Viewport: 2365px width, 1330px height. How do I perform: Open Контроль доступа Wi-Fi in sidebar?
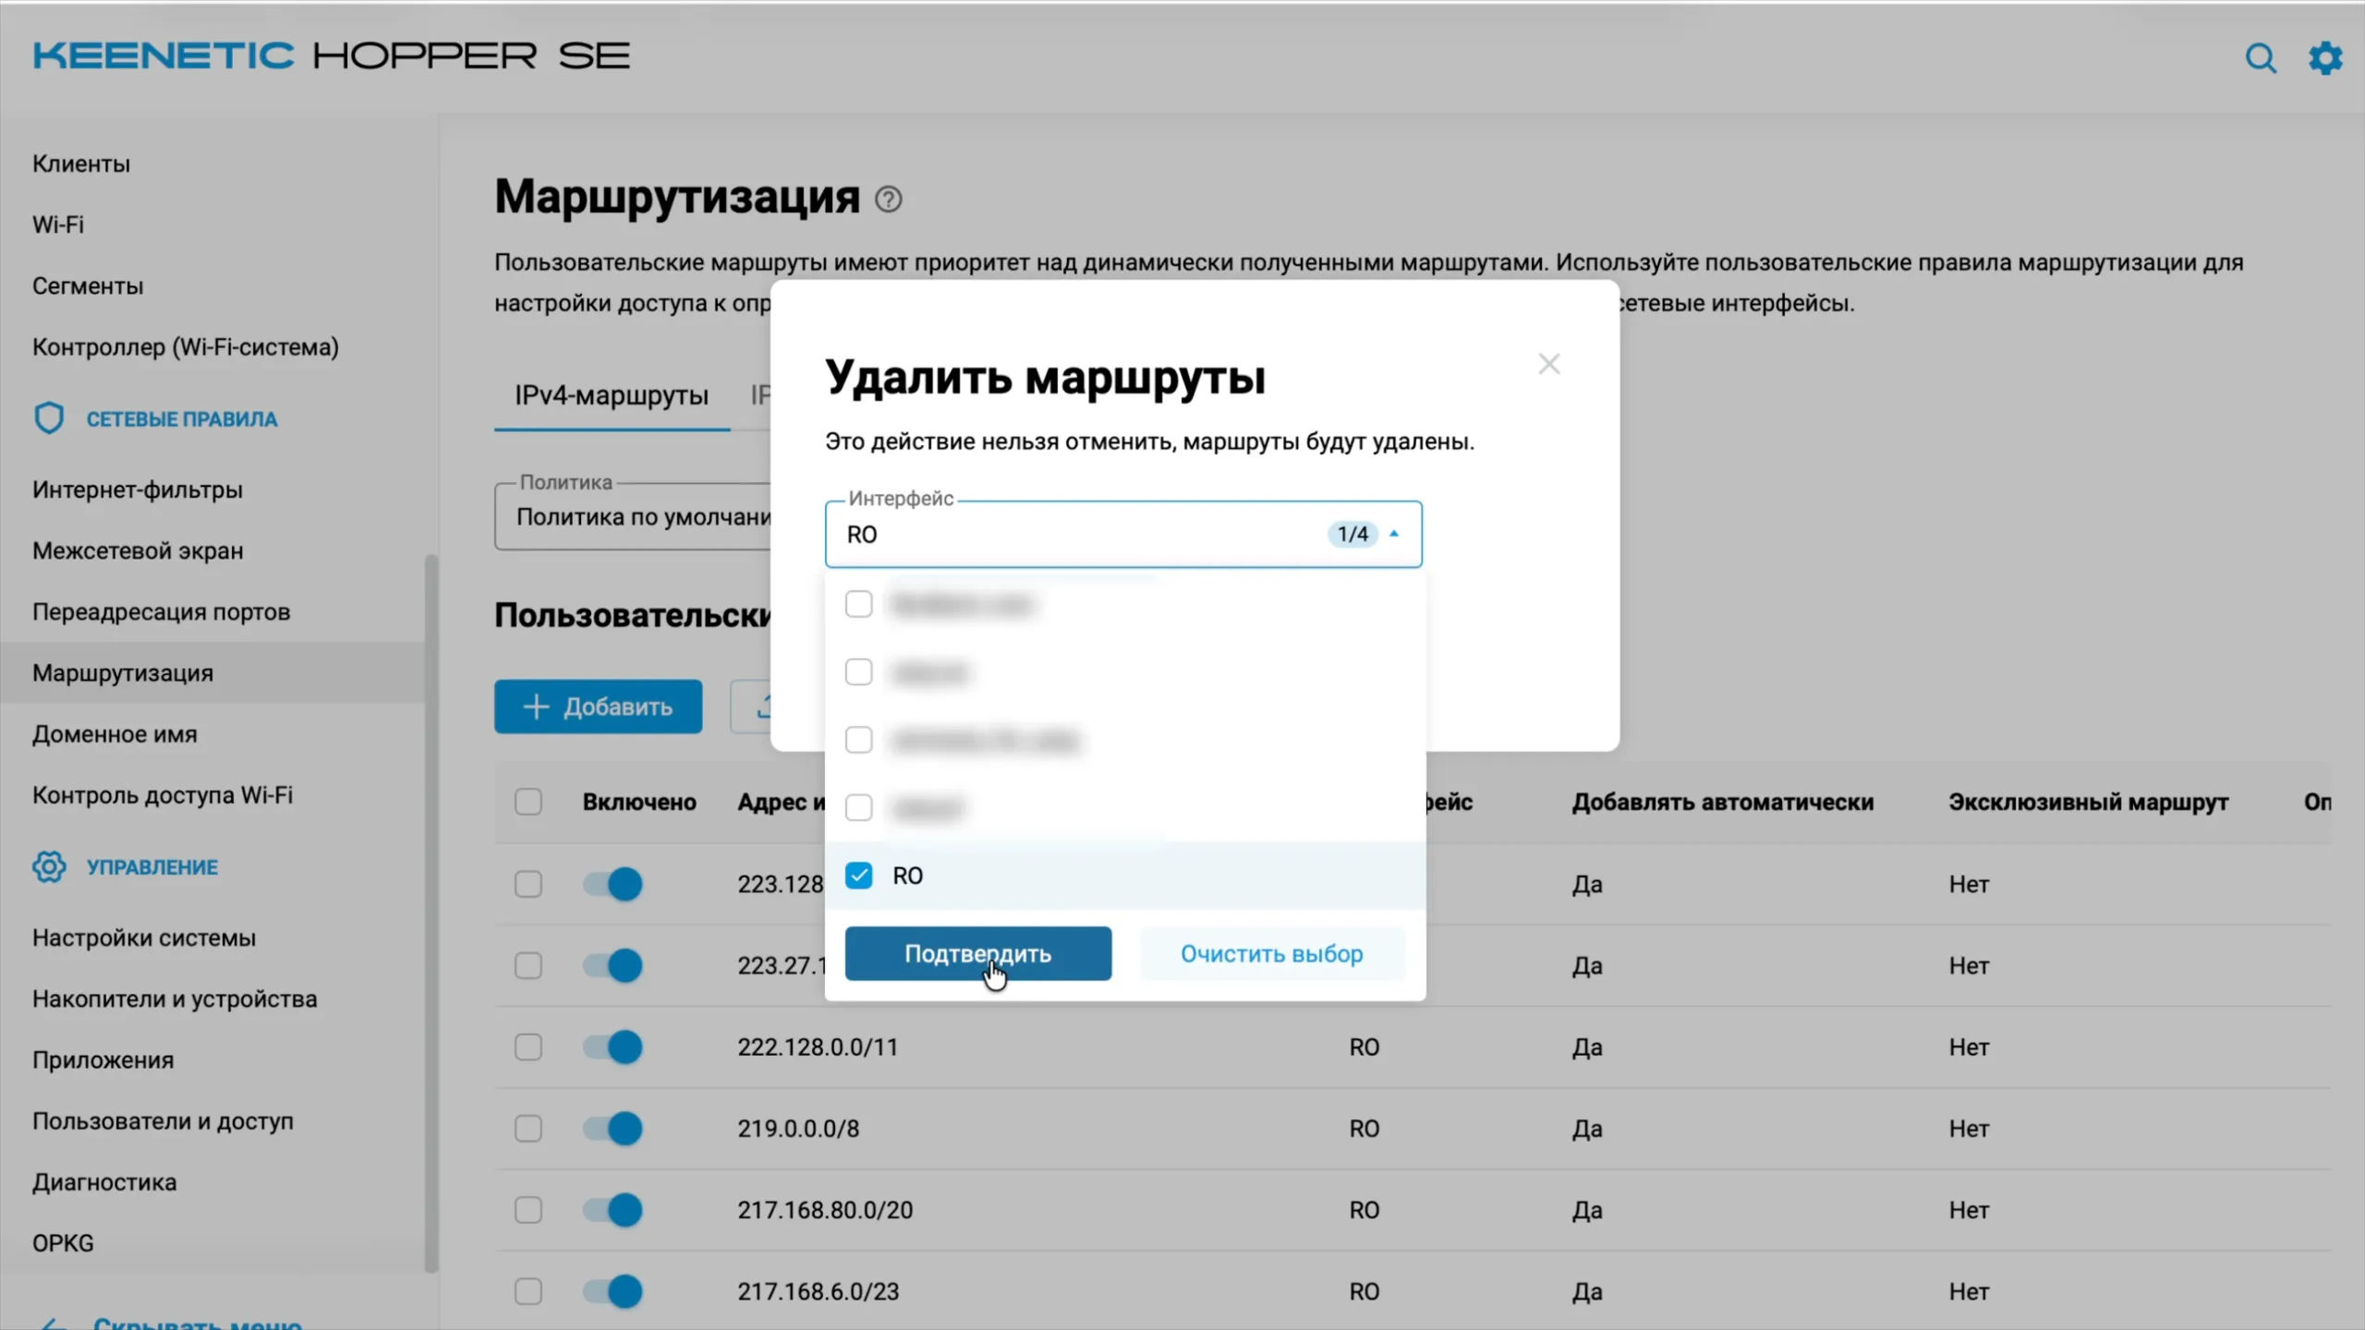pyautogui.click(x=163, y=795)
